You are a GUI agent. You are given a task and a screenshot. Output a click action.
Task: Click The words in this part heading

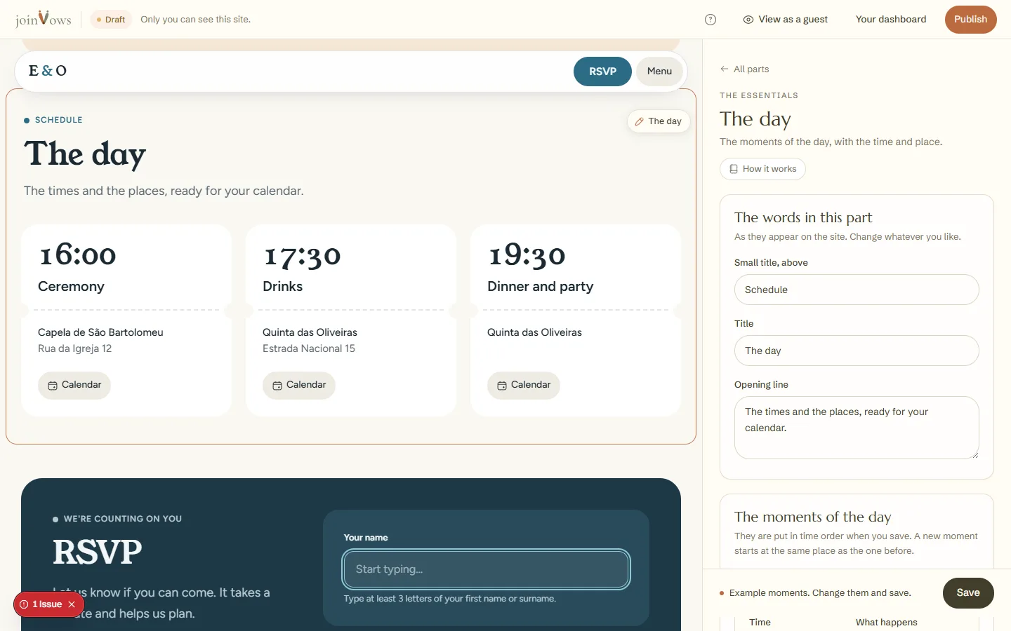pos(803,217)
